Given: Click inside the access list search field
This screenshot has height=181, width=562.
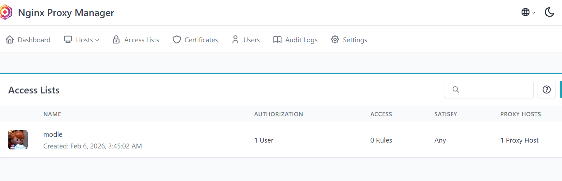Looking at the screenshot, I should coord(495,90).
